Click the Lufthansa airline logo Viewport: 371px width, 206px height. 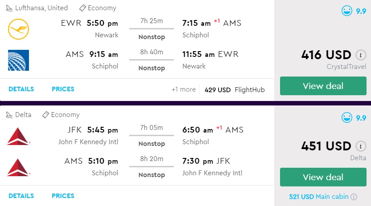pos(18,29)
